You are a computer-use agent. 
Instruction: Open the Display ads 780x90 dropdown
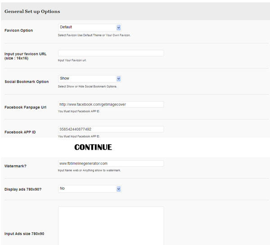(90, 189)
